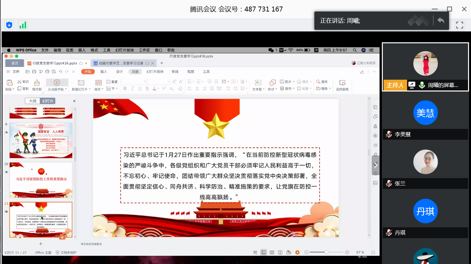The width and height of the screenshot is (471, 264).
Task: Click the Find (查找) magnifier icon
Action: click(x=318, y=82)
